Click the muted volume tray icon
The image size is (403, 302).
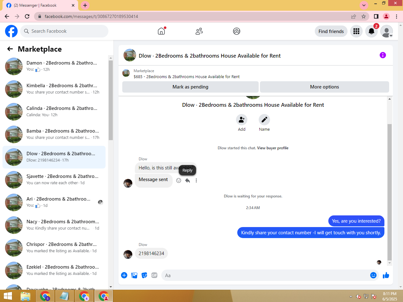358,296
